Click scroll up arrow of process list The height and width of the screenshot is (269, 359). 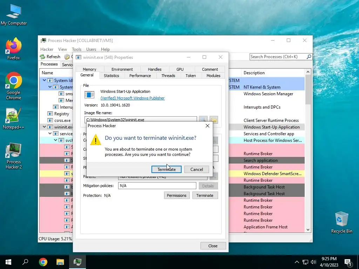tap(308, 72)
